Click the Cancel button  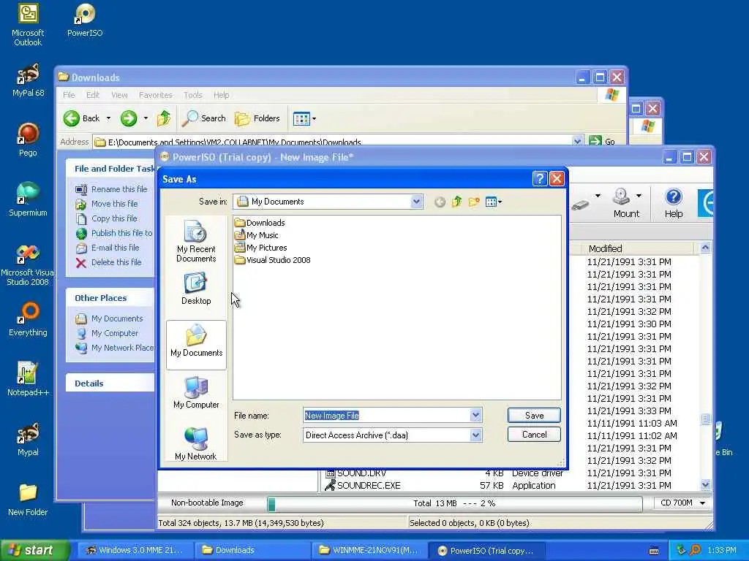pos(534,435)
